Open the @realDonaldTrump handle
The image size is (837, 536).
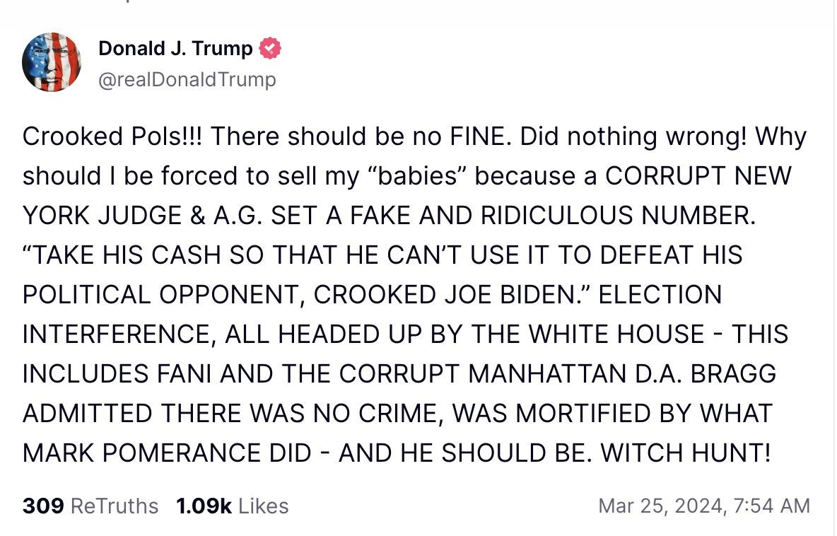[186, 79]
